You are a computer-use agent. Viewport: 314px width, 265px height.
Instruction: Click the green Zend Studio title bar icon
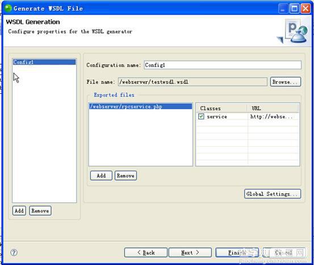(8, 9)
